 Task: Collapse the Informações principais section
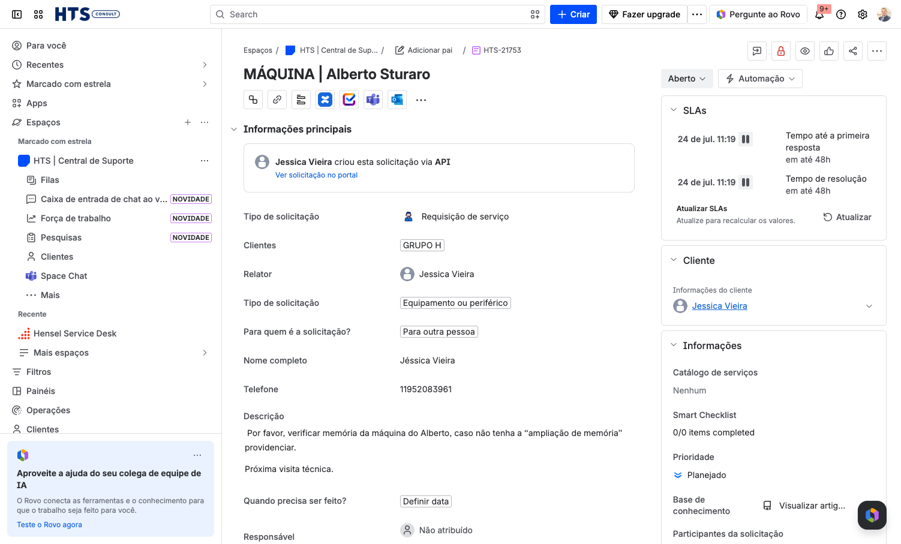coord(234,130)
